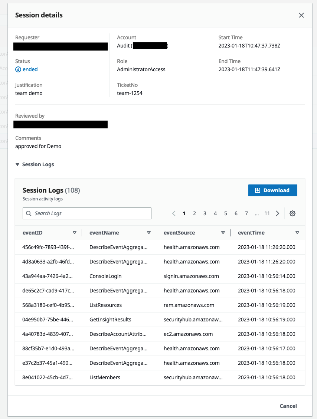Click the team demo justification text
Viewport: 317px width, 419px height.
click(x=29, y=93)
